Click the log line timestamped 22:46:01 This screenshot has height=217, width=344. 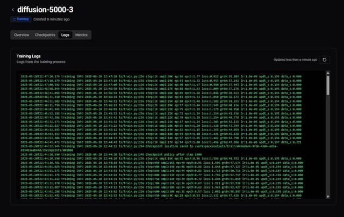161,109
